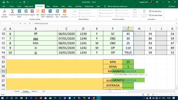The width and height of the screenshot is (178, 100).
Task: Click Calculate Now
Action: pyautogui.click(x=155, y=11)
